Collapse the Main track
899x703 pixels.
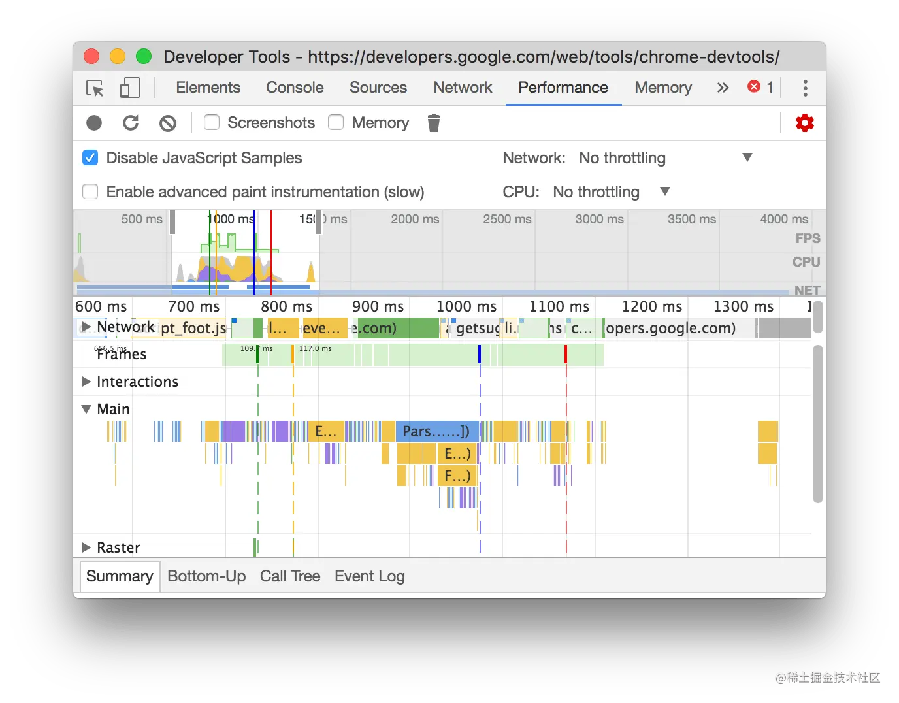(86, 409)
